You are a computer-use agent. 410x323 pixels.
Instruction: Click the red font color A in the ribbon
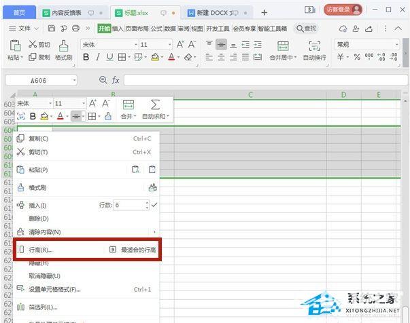(171, 57)
